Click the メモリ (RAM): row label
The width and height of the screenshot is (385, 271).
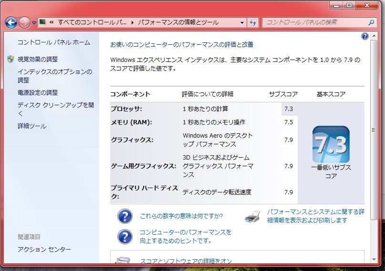coord(131,122)
